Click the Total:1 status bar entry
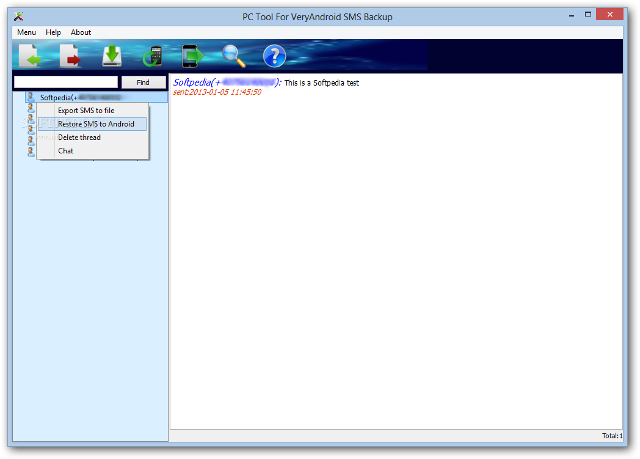Image resolution: width=640 pixels, height=459 pixels. coord(613,436)
